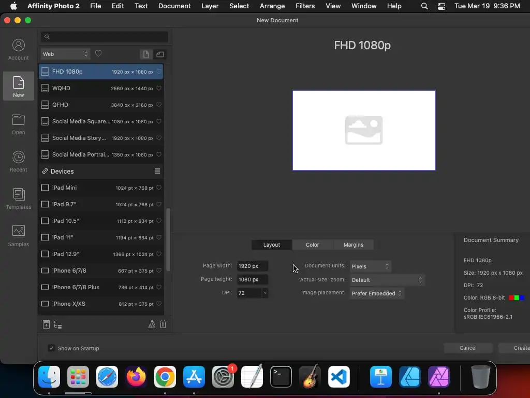Switch to the Color tab

pos(312,245)
